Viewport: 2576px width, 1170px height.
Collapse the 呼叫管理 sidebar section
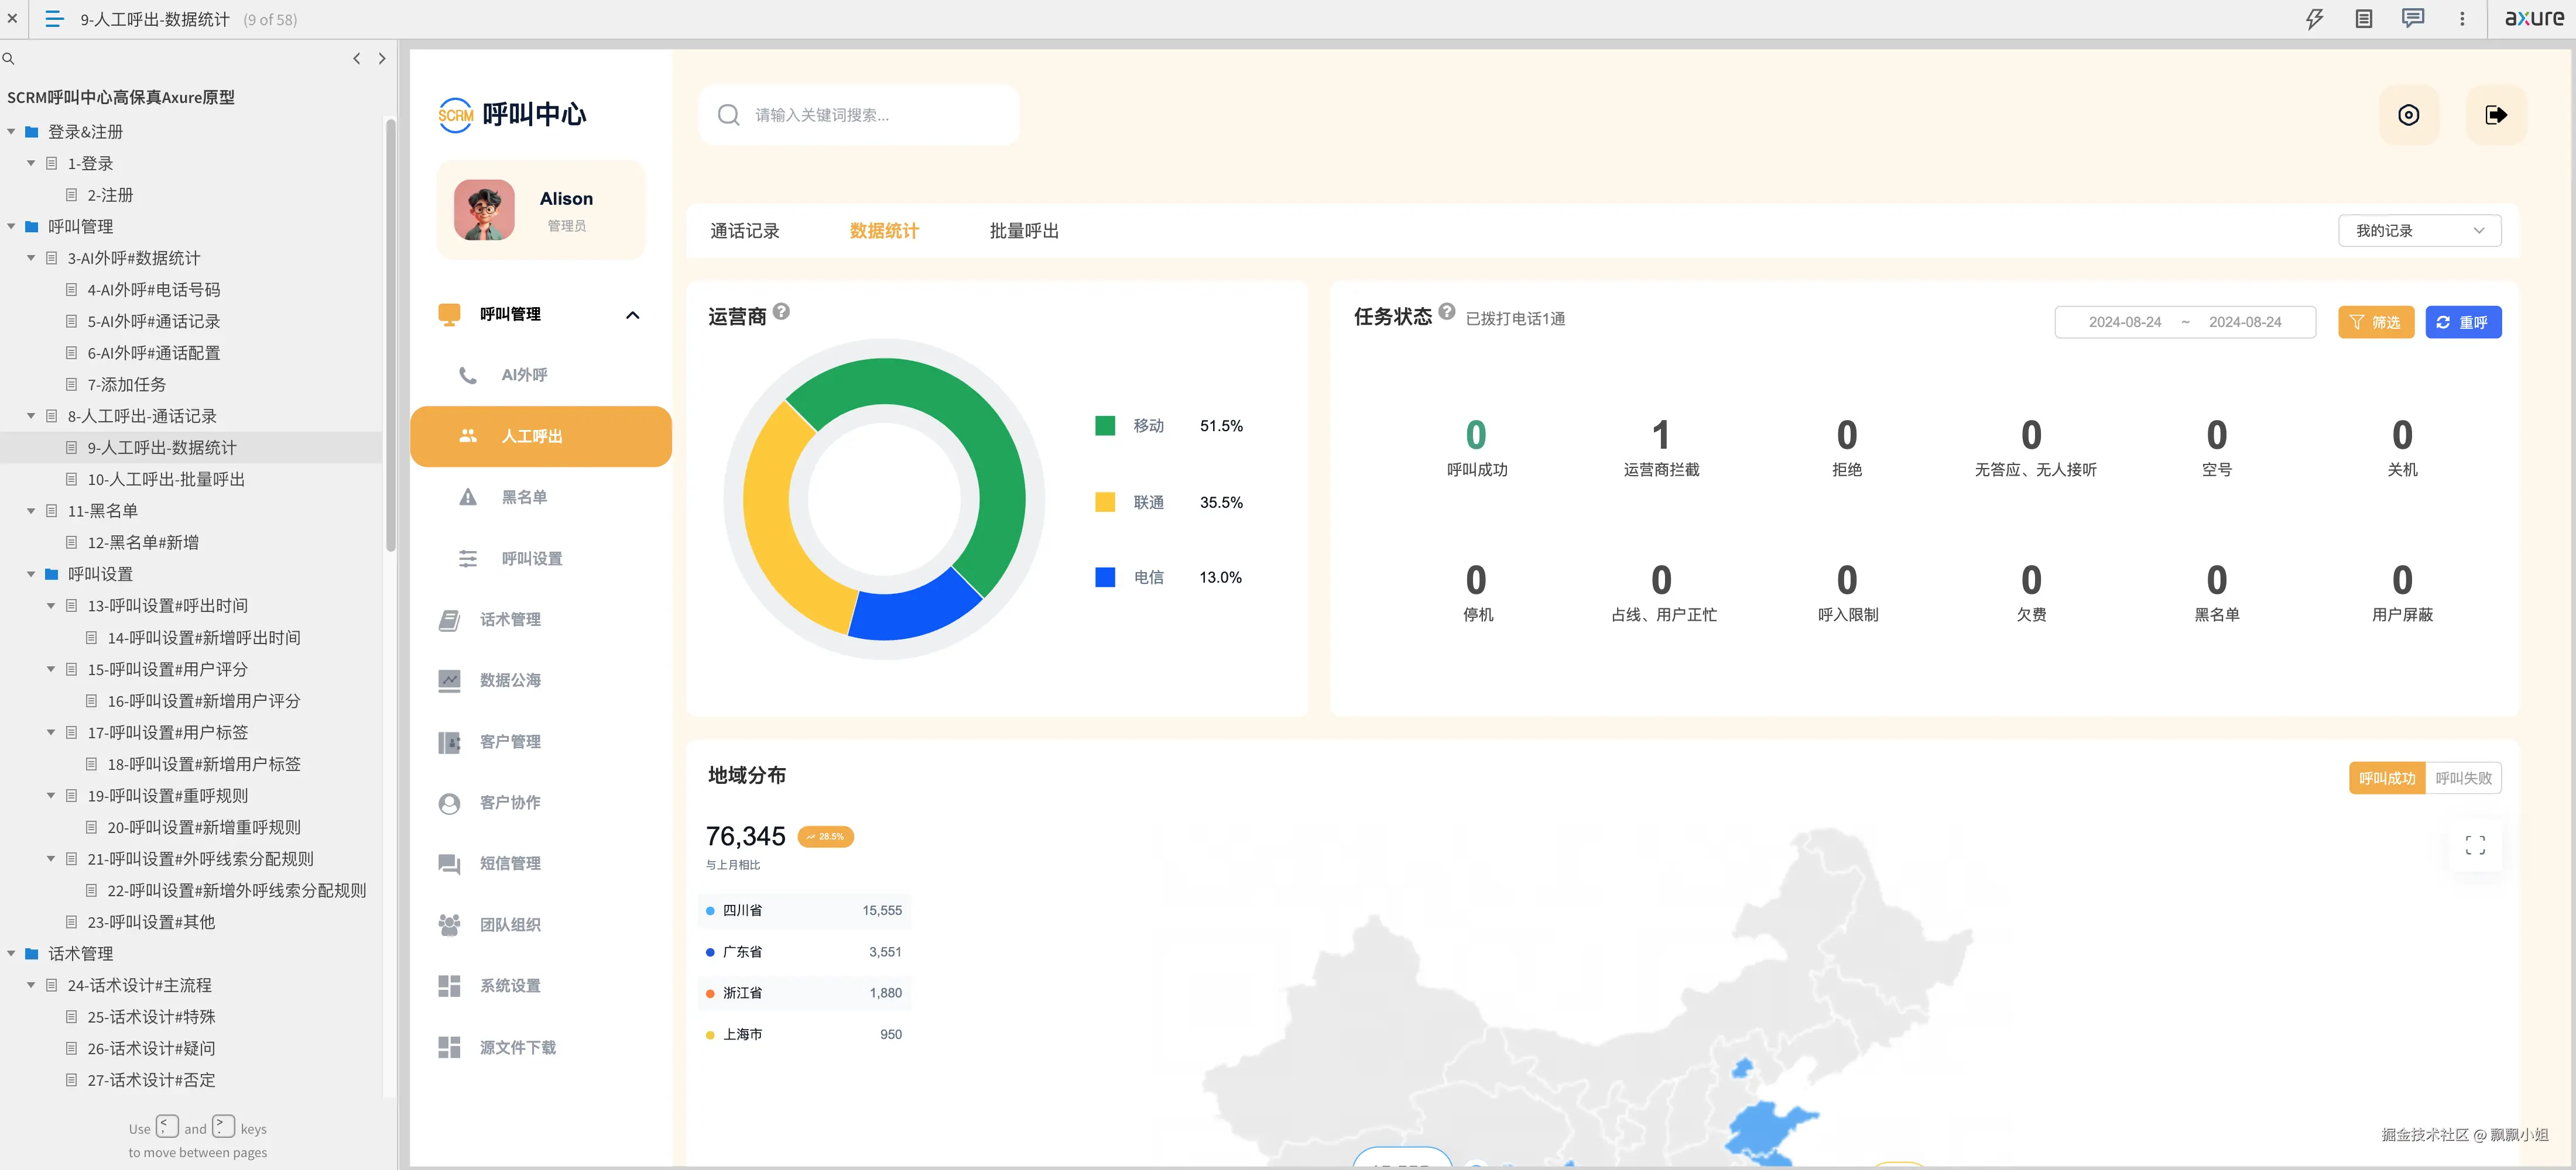[x=632, y=315]
